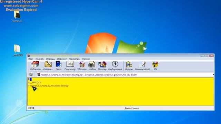Open the Избранное menu
The height and width of the screenshot is (124, 221).
62,59
